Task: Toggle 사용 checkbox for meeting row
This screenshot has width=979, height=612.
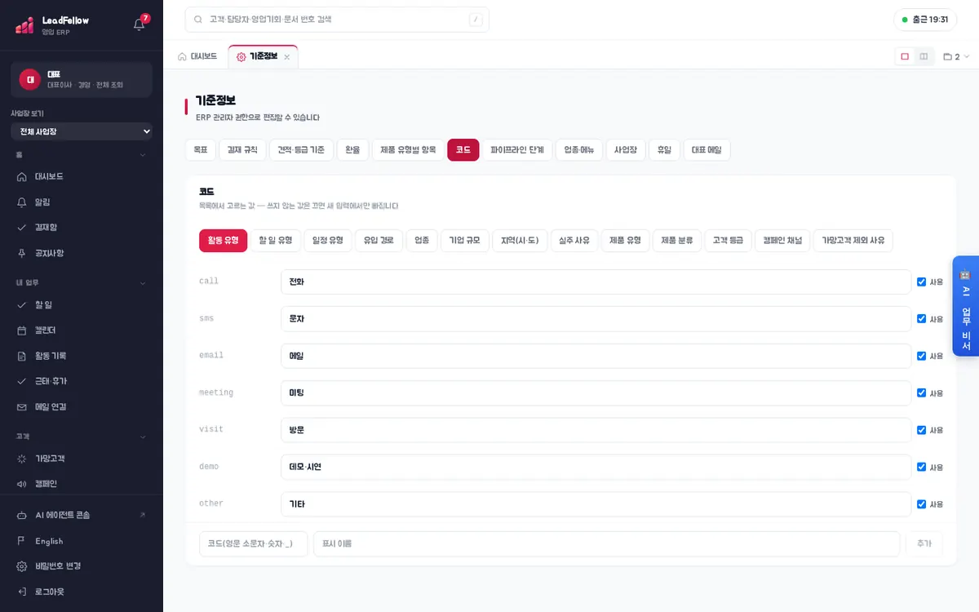Action: pos(921,393)
